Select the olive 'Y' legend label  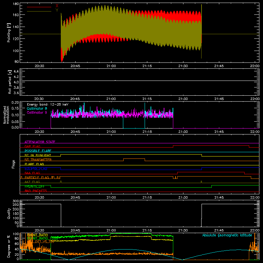(x=57, y=10)
